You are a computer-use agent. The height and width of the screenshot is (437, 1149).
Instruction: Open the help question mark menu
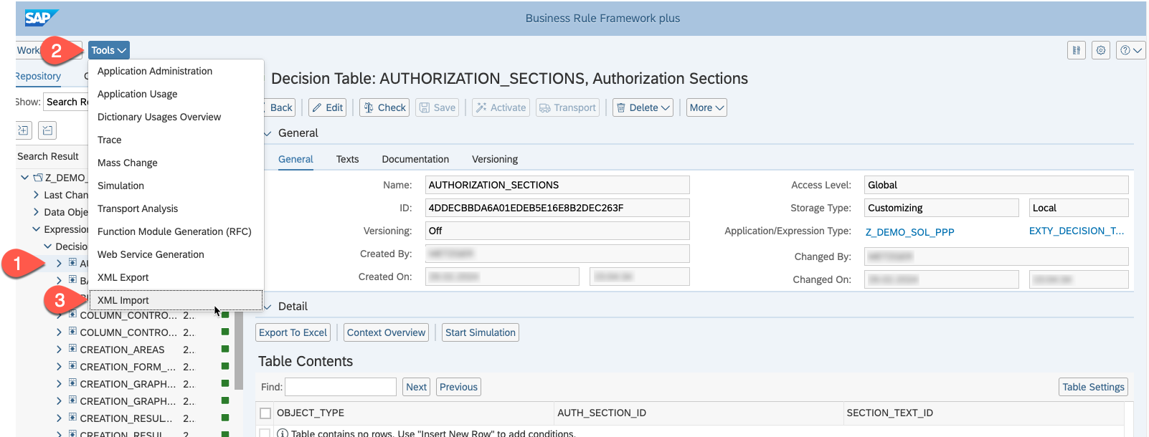click(1130, 50)
